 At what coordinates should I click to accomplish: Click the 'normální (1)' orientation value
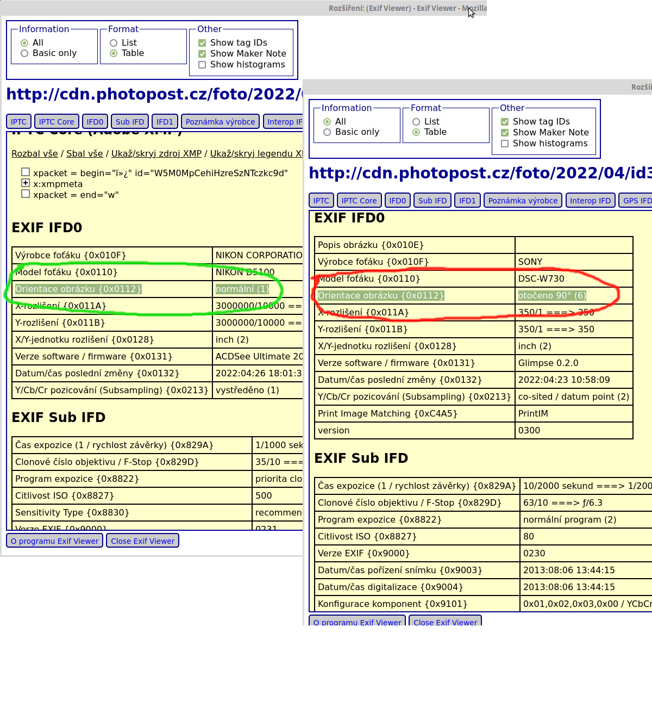pyautogui.click(x=242, y=289)
